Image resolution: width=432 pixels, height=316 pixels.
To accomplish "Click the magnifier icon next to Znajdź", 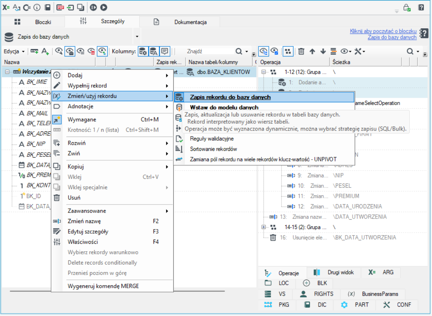I will [x=239, y=51].
